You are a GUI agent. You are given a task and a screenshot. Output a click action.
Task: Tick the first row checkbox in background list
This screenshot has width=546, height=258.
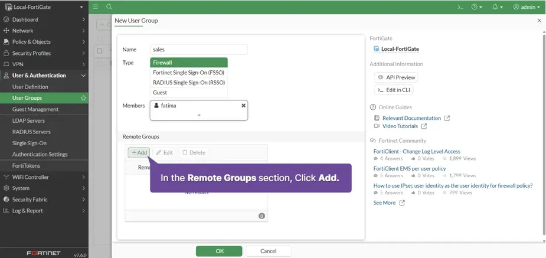coord(100,51)
